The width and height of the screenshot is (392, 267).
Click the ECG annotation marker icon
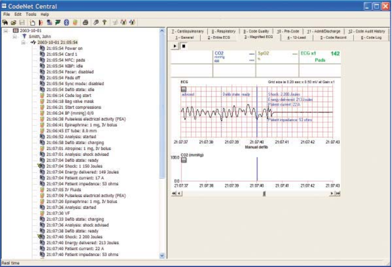point(184,89)
